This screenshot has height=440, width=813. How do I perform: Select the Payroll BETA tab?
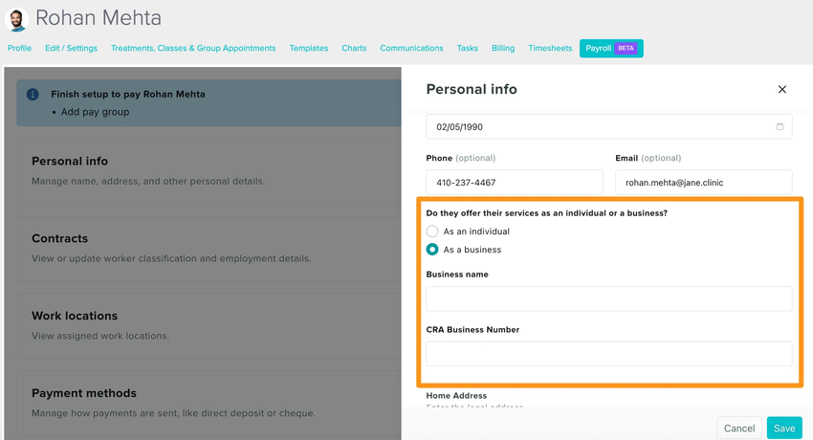pos(610,48)
